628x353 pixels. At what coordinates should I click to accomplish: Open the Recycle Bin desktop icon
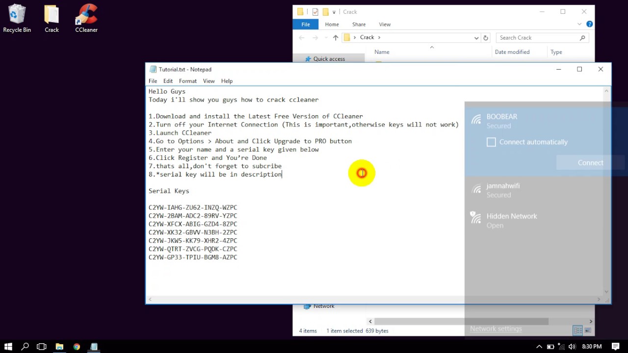click(17, 19)
